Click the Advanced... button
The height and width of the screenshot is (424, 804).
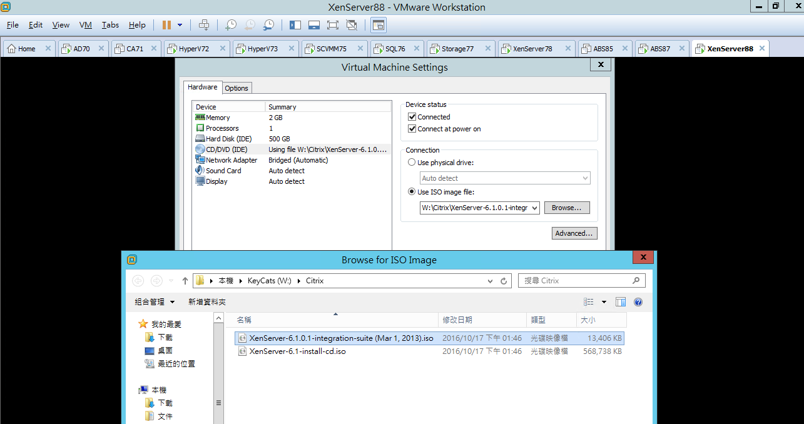pyautogui.click(x=574, y=233)
